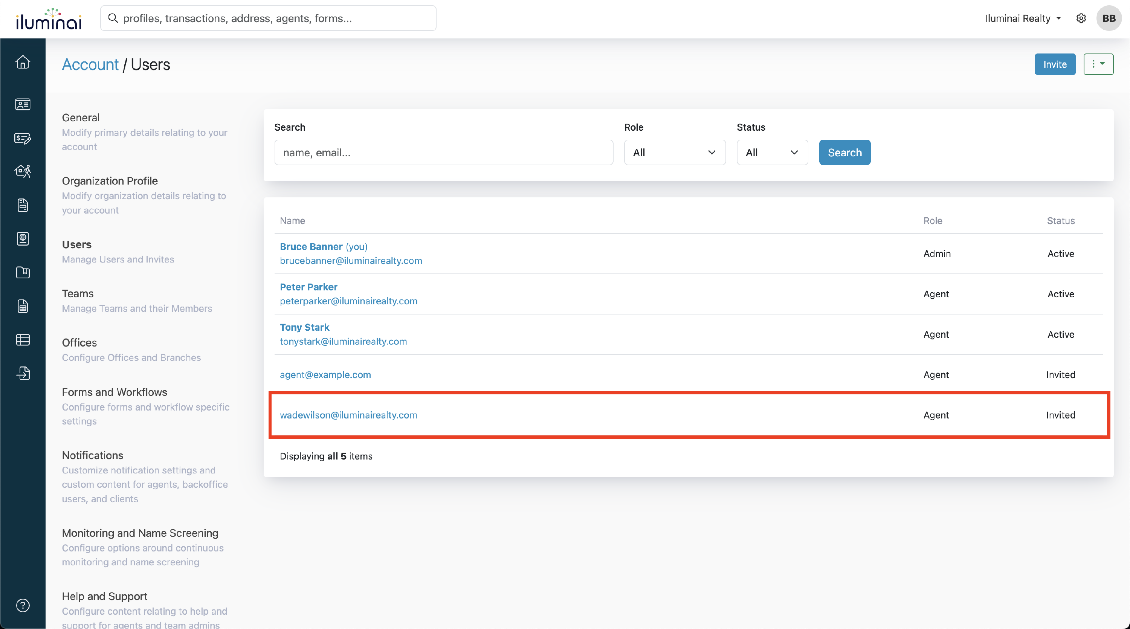Viewport: 1130px width, 629px height.
Task: Click the Role column header
Action: pos(933,221)
